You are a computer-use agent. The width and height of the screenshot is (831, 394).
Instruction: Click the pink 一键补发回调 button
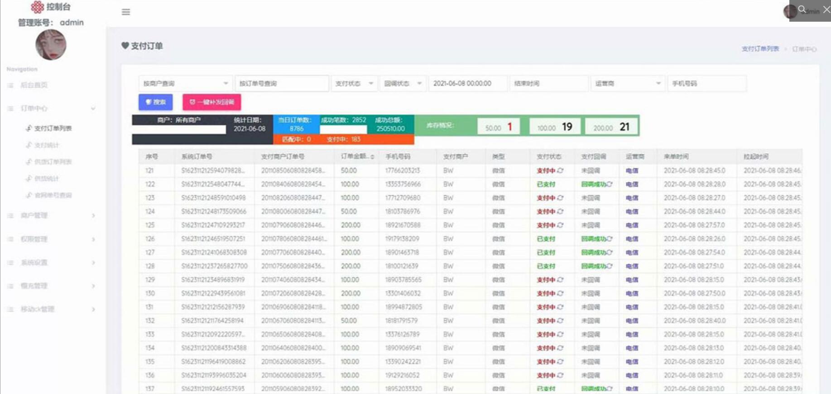[x=211, y=102]
